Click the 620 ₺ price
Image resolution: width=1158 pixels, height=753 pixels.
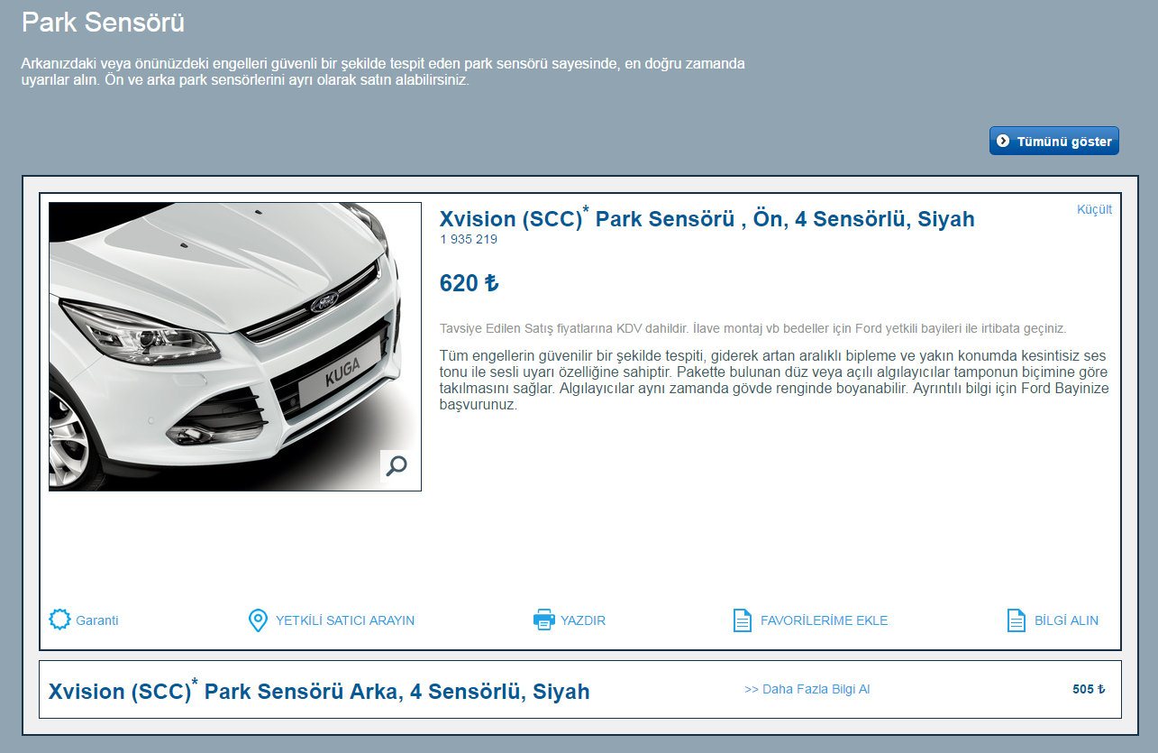469,283
